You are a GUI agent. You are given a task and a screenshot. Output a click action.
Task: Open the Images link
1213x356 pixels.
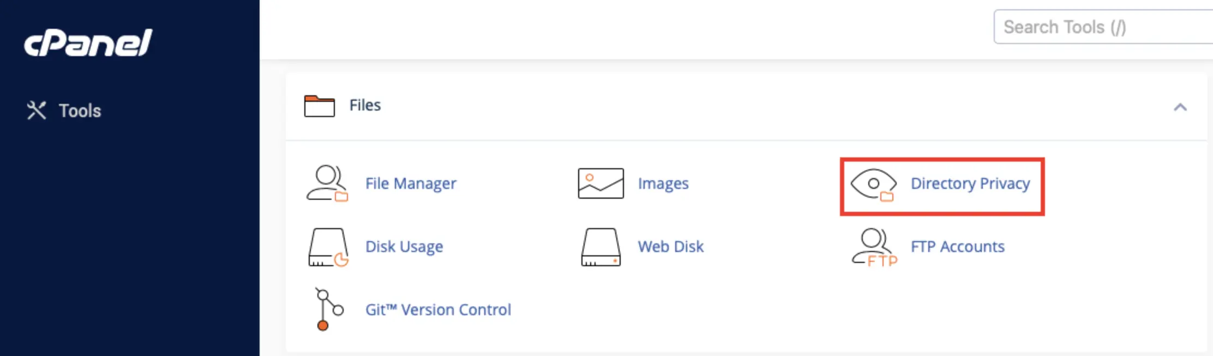663,183
